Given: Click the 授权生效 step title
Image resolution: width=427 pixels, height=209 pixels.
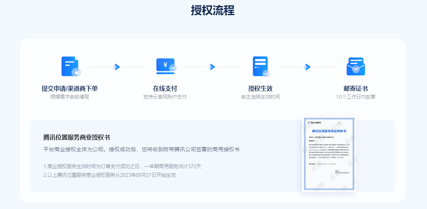Looking at the screenshot, I should 260,88.
